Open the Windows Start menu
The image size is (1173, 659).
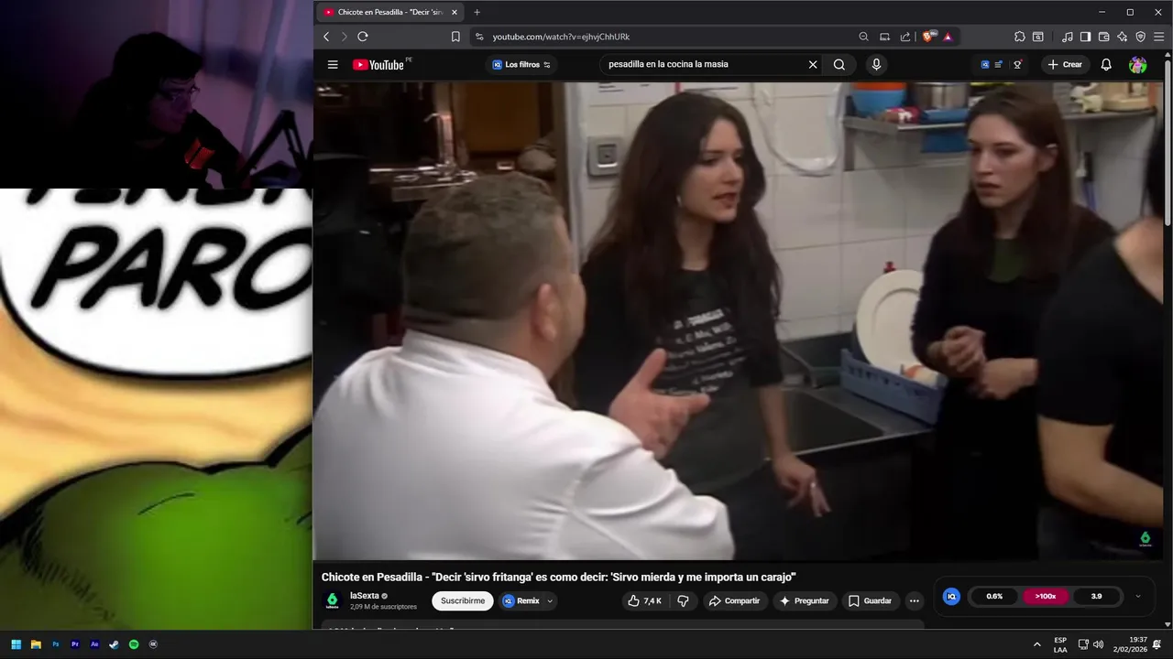(16, 644)
